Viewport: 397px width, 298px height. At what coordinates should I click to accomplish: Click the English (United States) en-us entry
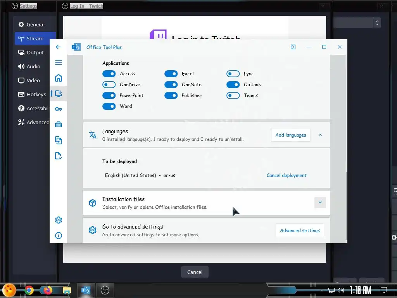(x=140, y=175)
